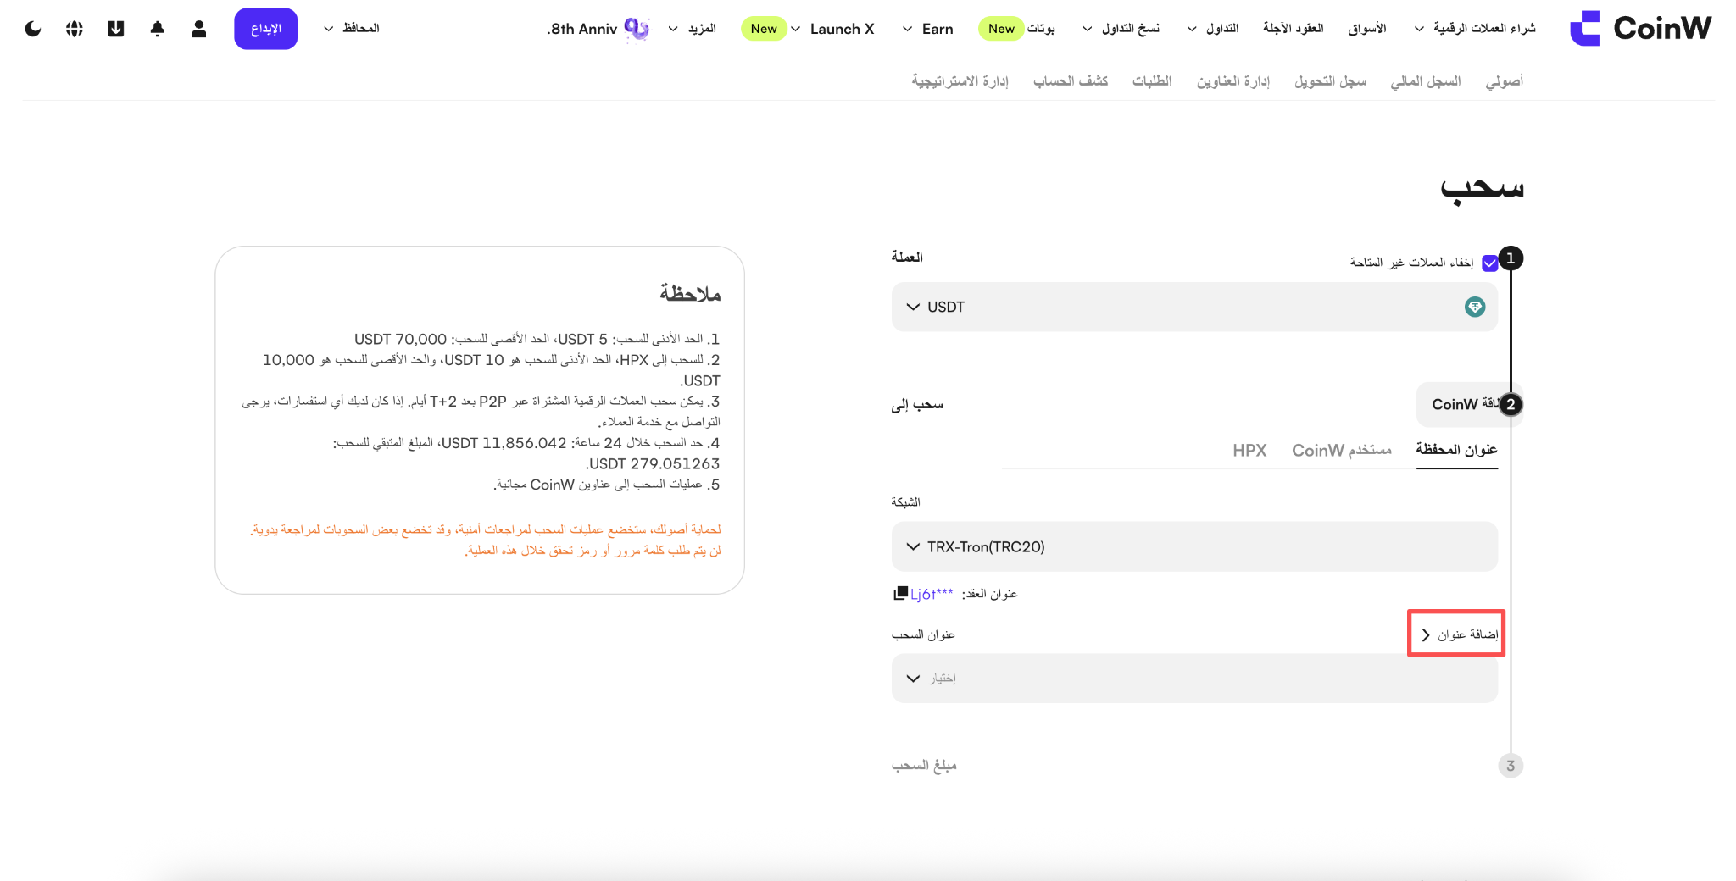The height and width of the screenshot is (881, 1736).
Task: Go to CoinW home logo
Action: (x=1640, y=28)
